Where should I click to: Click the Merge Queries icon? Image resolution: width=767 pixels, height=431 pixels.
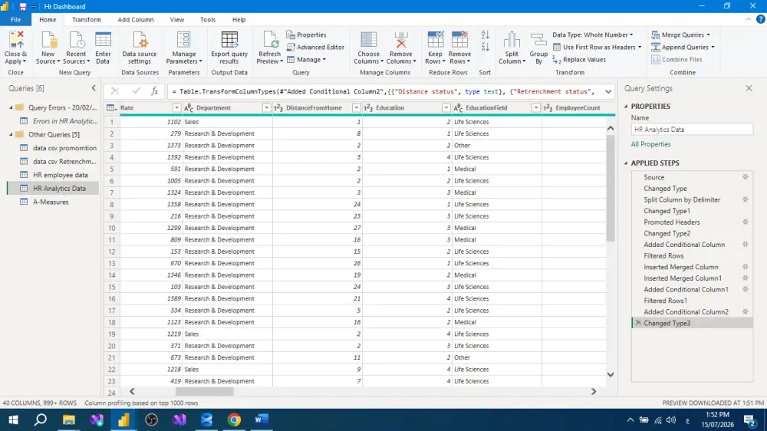pyautogui.click(x=656, y=35)
